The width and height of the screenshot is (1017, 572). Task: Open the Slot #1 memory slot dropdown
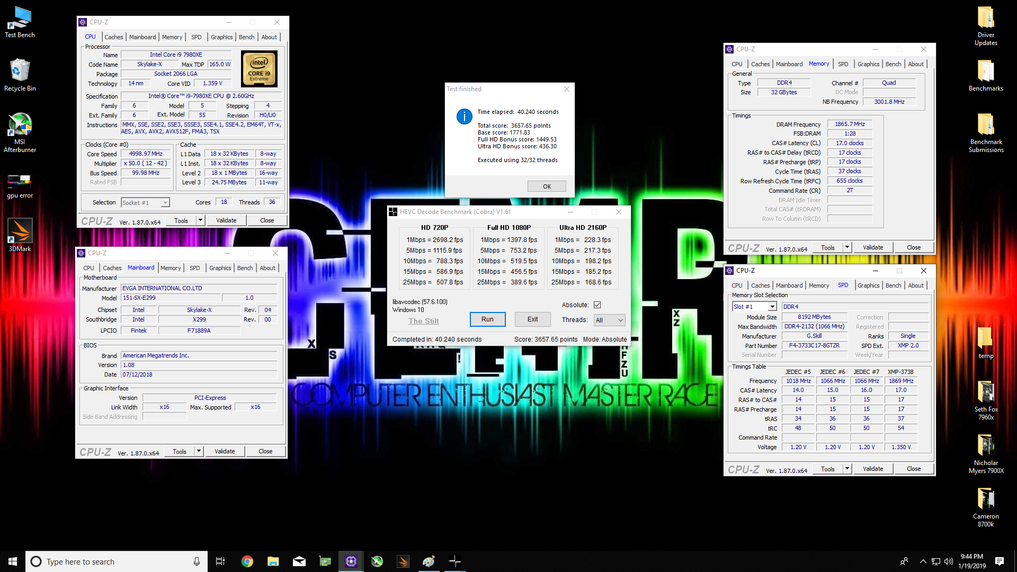(754, 307)
